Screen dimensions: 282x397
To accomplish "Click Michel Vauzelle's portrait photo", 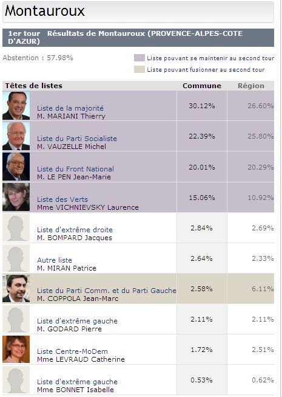I will (x=16, y=136).
